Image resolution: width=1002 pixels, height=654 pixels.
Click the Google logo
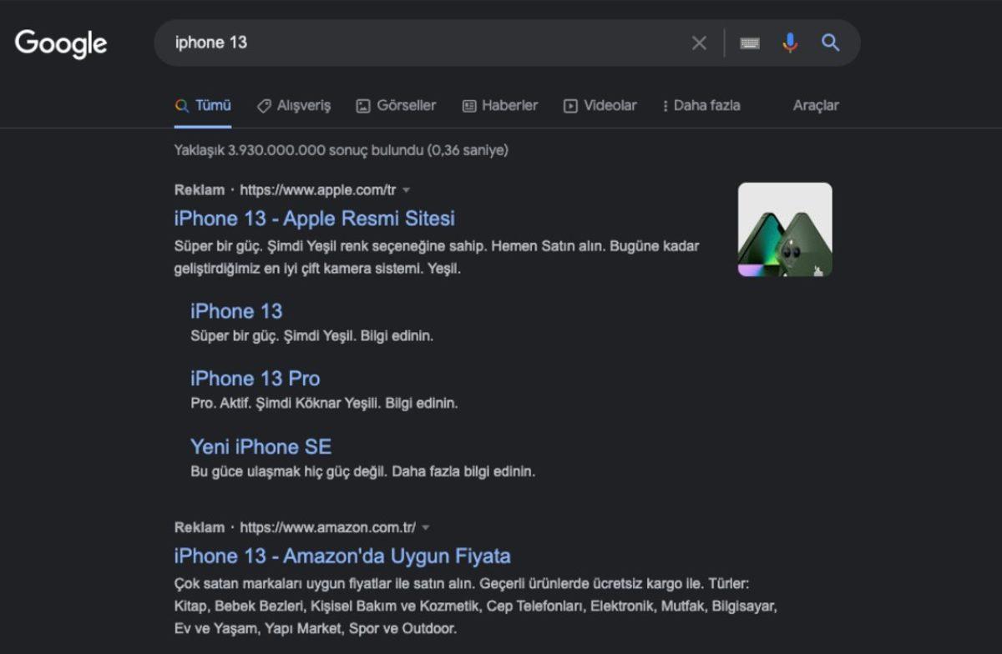pos(61,43)
